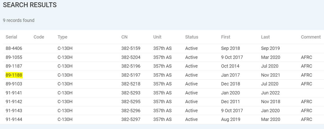This screenshot has height=129, width=324.
Task: Open serial 88-4406 record
Action: (14, 48)
